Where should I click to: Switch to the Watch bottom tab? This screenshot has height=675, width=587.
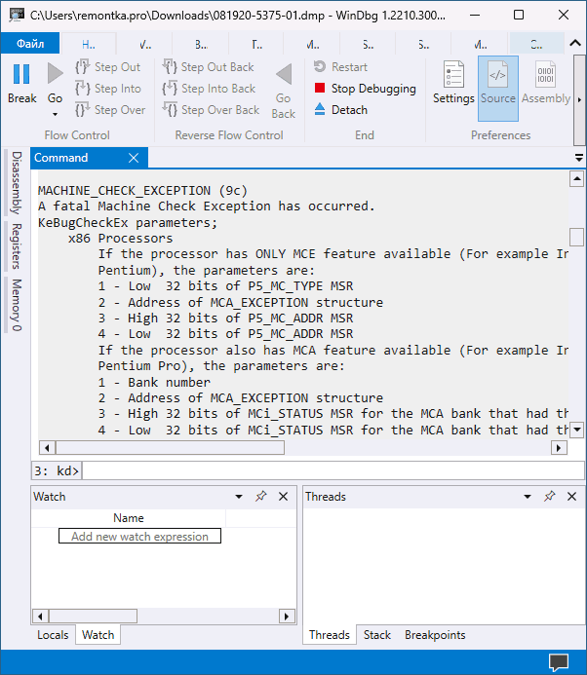(x=98, y=635)
